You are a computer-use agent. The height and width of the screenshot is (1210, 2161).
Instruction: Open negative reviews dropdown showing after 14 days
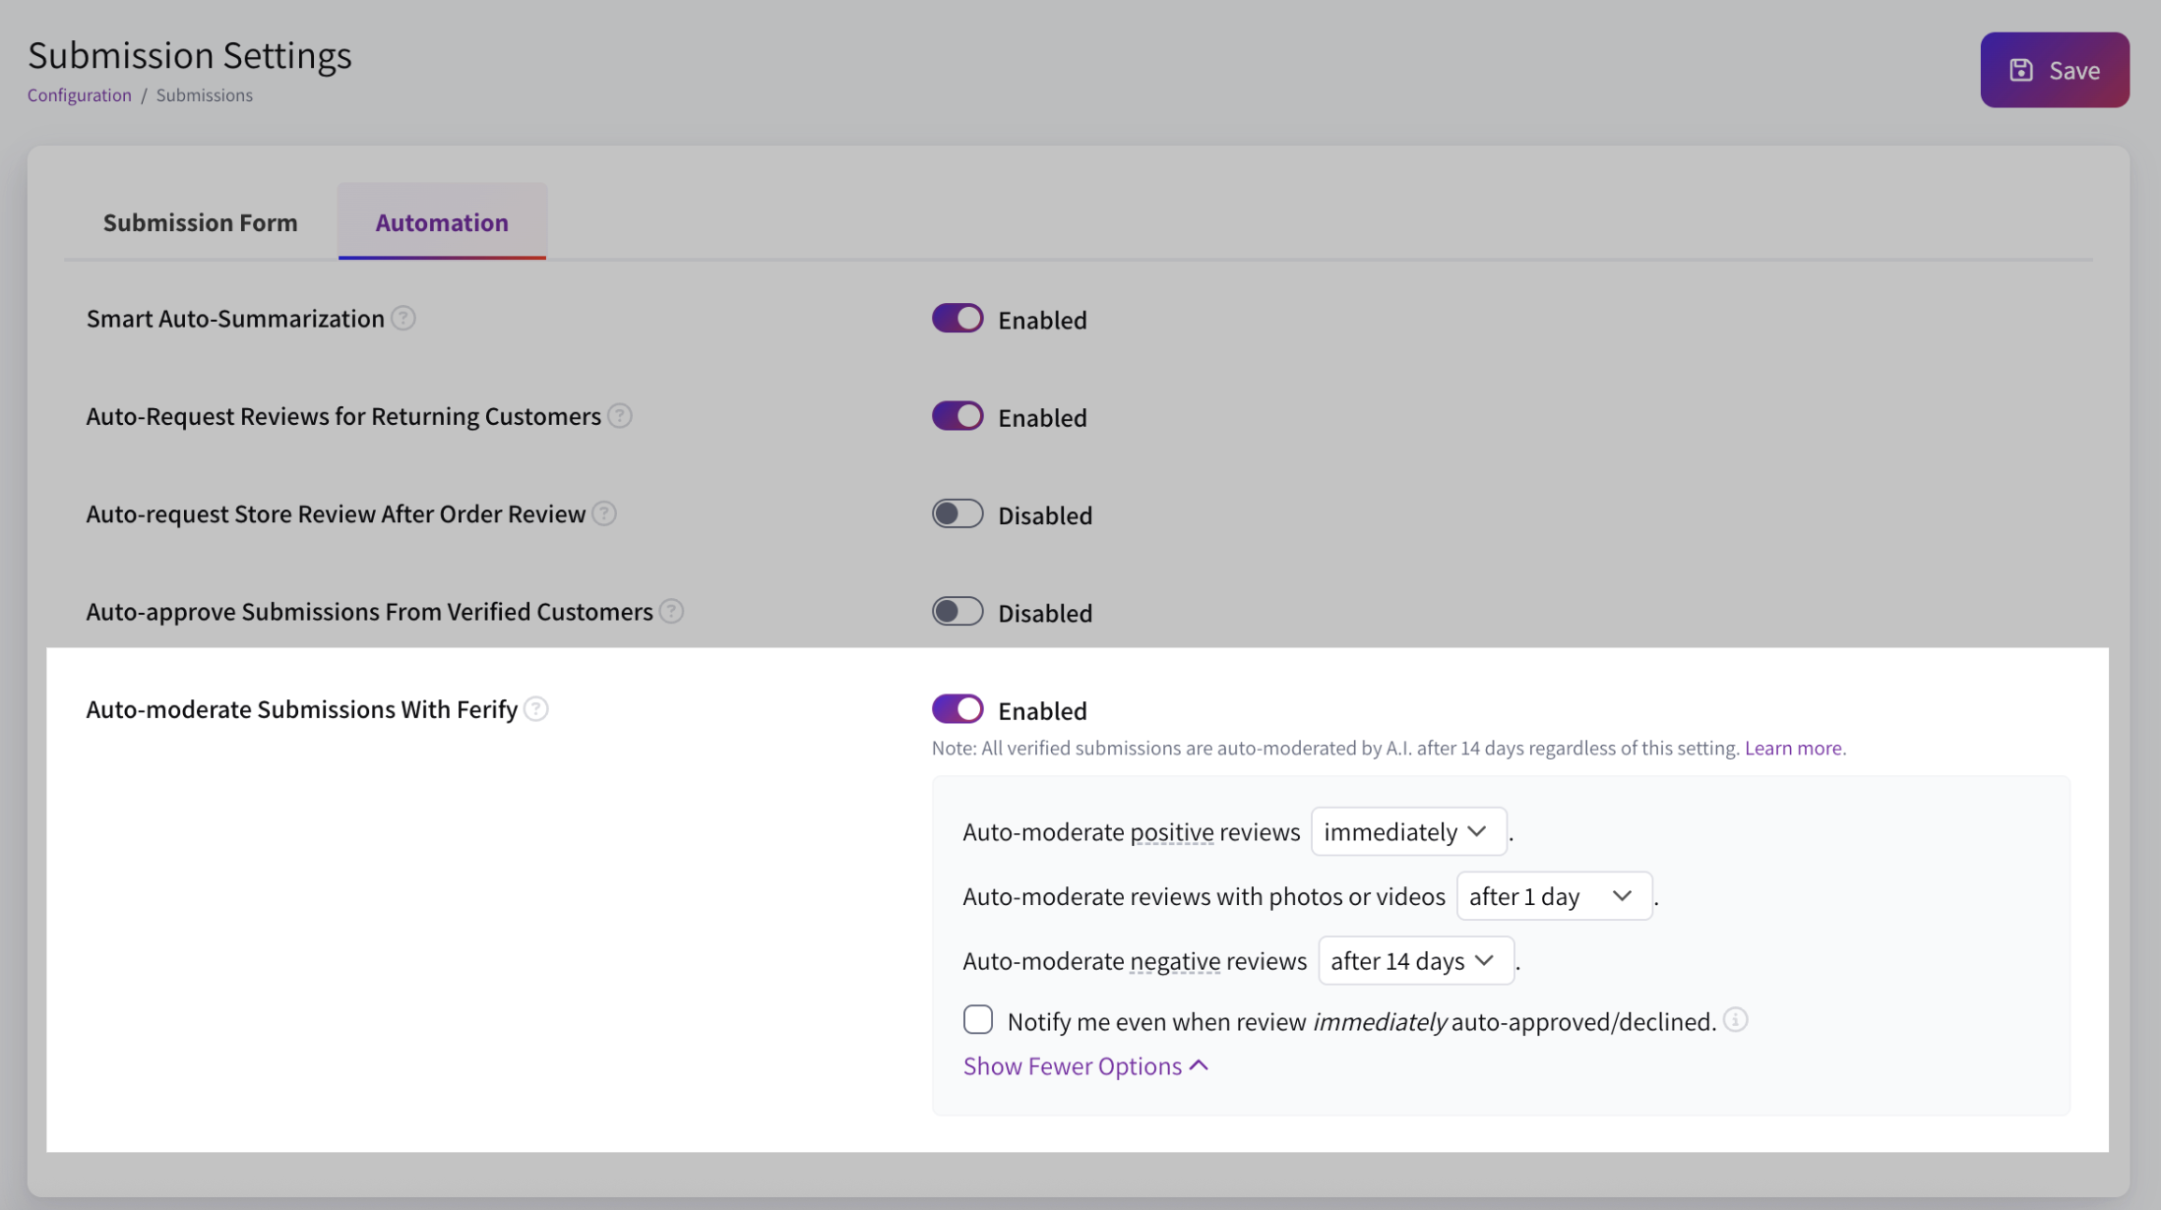pyautogui.click(x=1415, y=961)
